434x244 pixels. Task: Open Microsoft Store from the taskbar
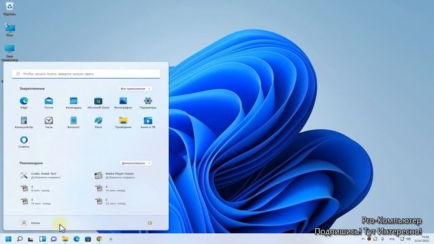[88, 239]
